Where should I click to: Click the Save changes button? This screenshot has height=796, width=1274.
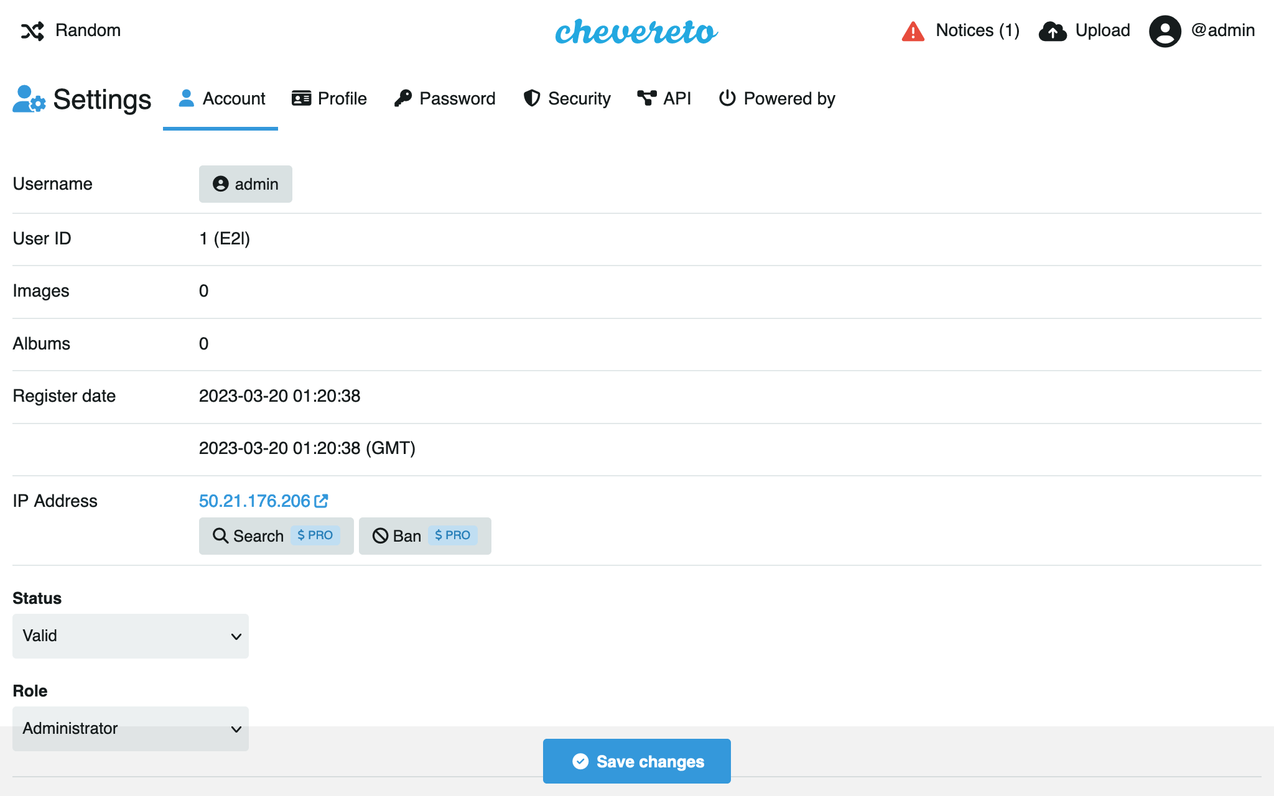pos(636,761)
